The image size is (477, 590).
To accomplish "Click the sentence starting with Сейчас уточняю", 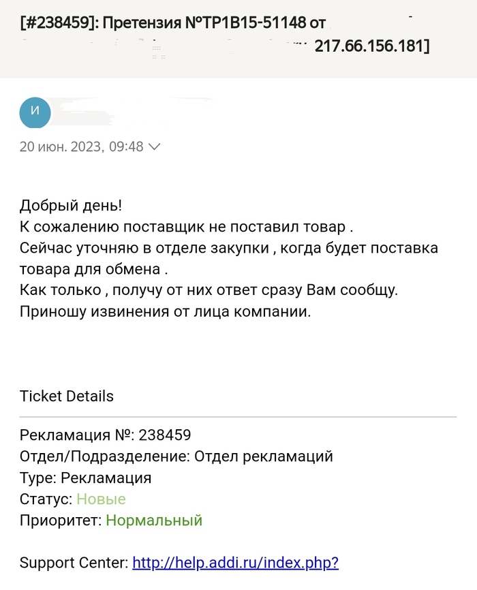I will pyautogui.click(x=228, y=247).
